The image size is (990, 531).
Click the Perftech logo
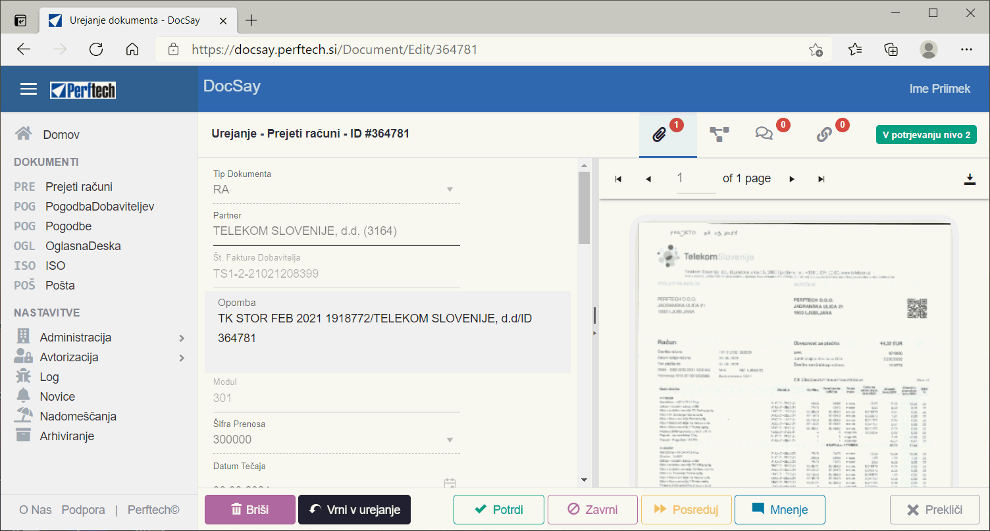pos(83,90)
